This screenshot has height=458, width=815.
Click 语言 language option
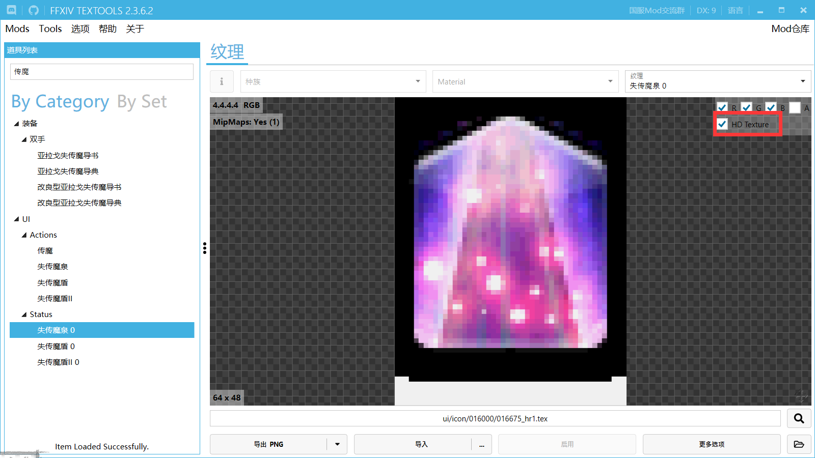[x=735, y=10]
